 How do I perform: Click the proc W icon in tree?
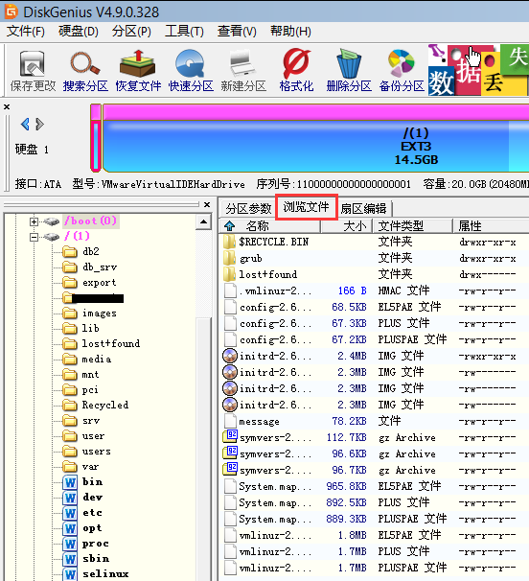pyautogui.click(x=70, y=544)
